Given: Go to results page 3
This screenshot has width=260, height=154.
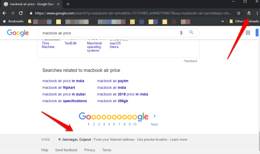Looking at the screenshot, I should (x=99, y=124).
